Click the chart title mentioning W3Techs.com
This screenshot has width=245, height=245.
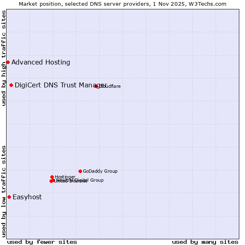(x=122, y=4)
